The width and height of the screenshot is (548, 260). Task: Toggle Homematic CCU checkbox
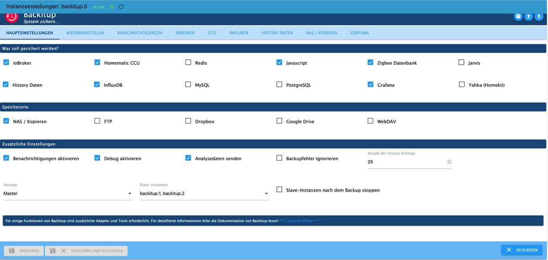[97, 62]
